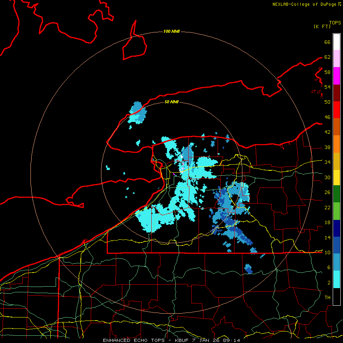This screenshot has height=343, width=343.
Task: Click the 50 NMI range ring label
Action: tap(171, 102)
